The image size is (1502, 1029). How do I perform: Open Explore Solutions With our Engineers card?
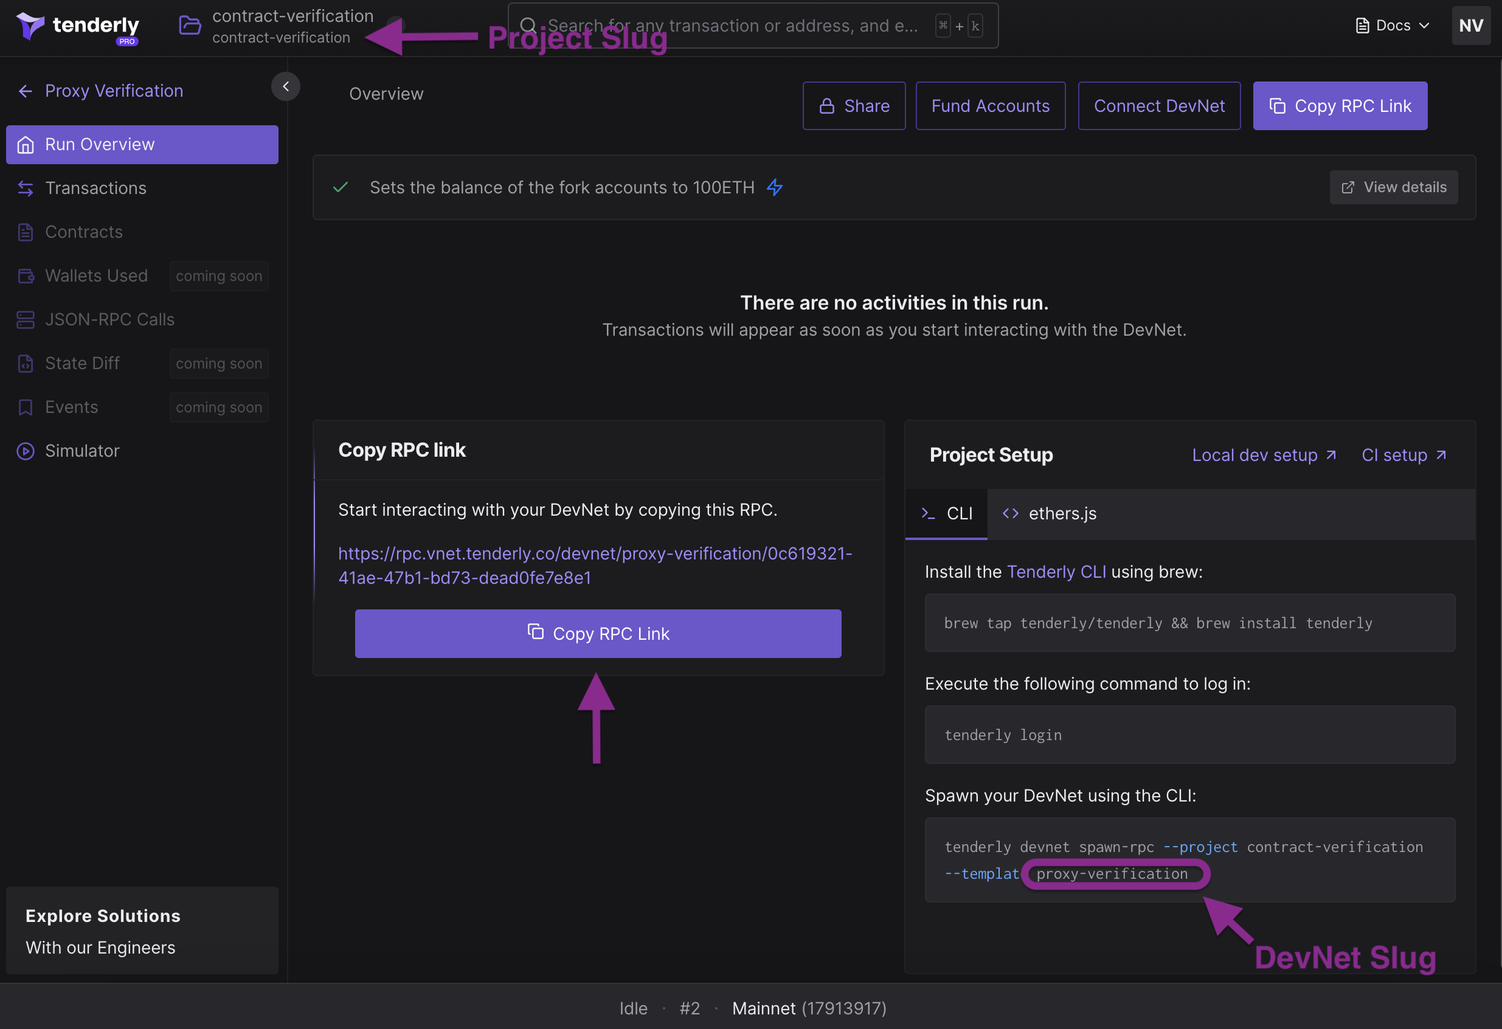pos(142,930)
